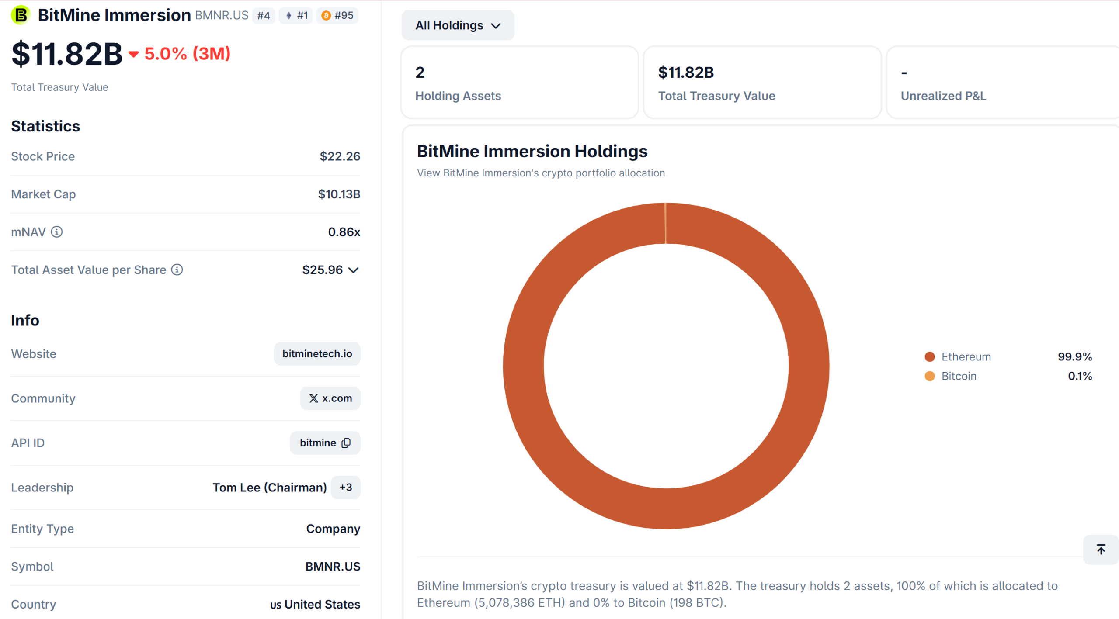Click the Bitcoin rank badge #95
1119x619 pixels.
pos(337,15)
